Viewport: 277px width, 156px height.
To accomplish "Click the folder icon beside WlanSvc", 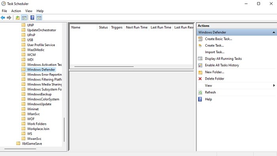I will tap(23, 114).
